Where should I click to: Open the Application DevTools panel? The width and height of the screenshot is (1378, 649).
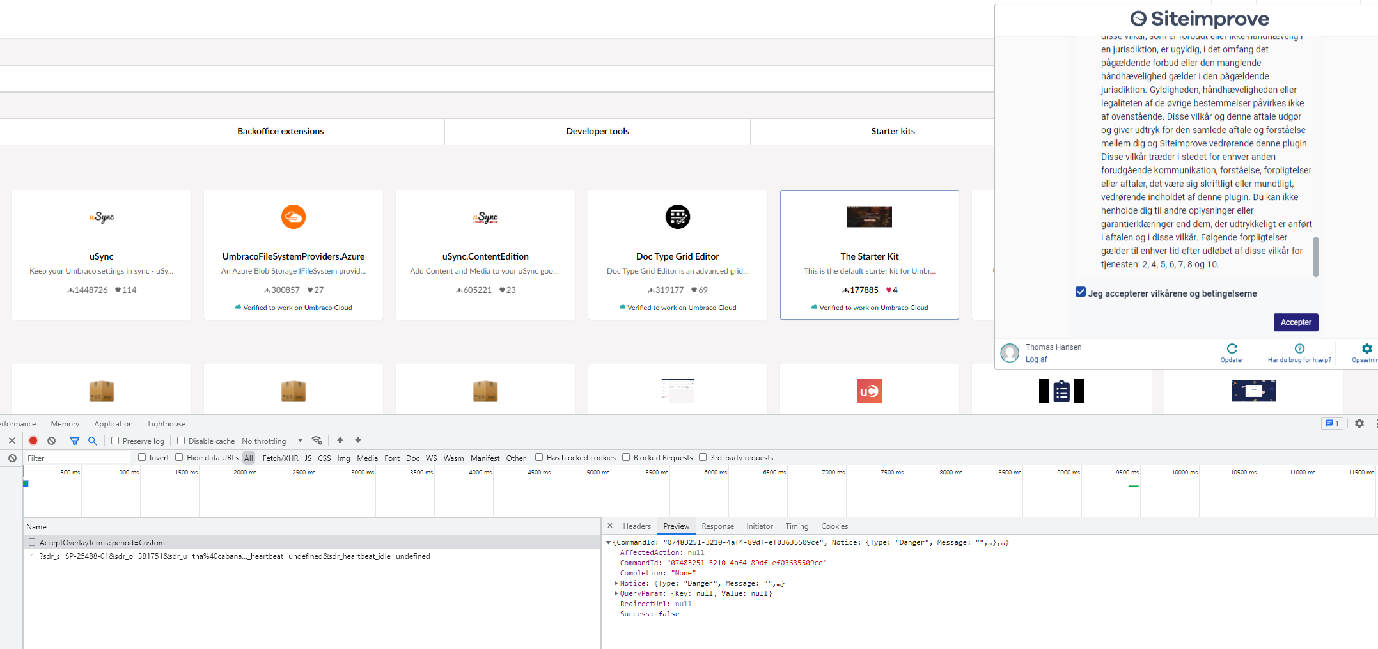click(x=113, y=423)
